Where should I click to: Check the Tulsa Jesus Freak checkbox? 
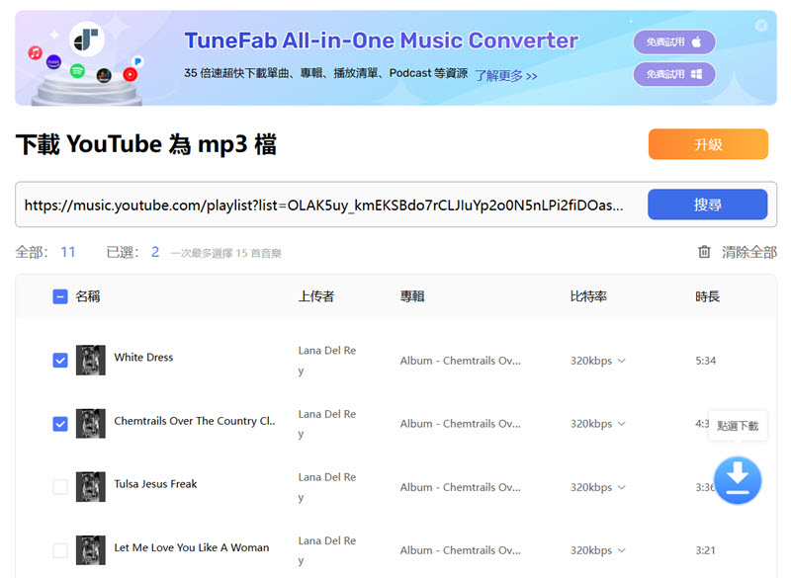[60, 487]
